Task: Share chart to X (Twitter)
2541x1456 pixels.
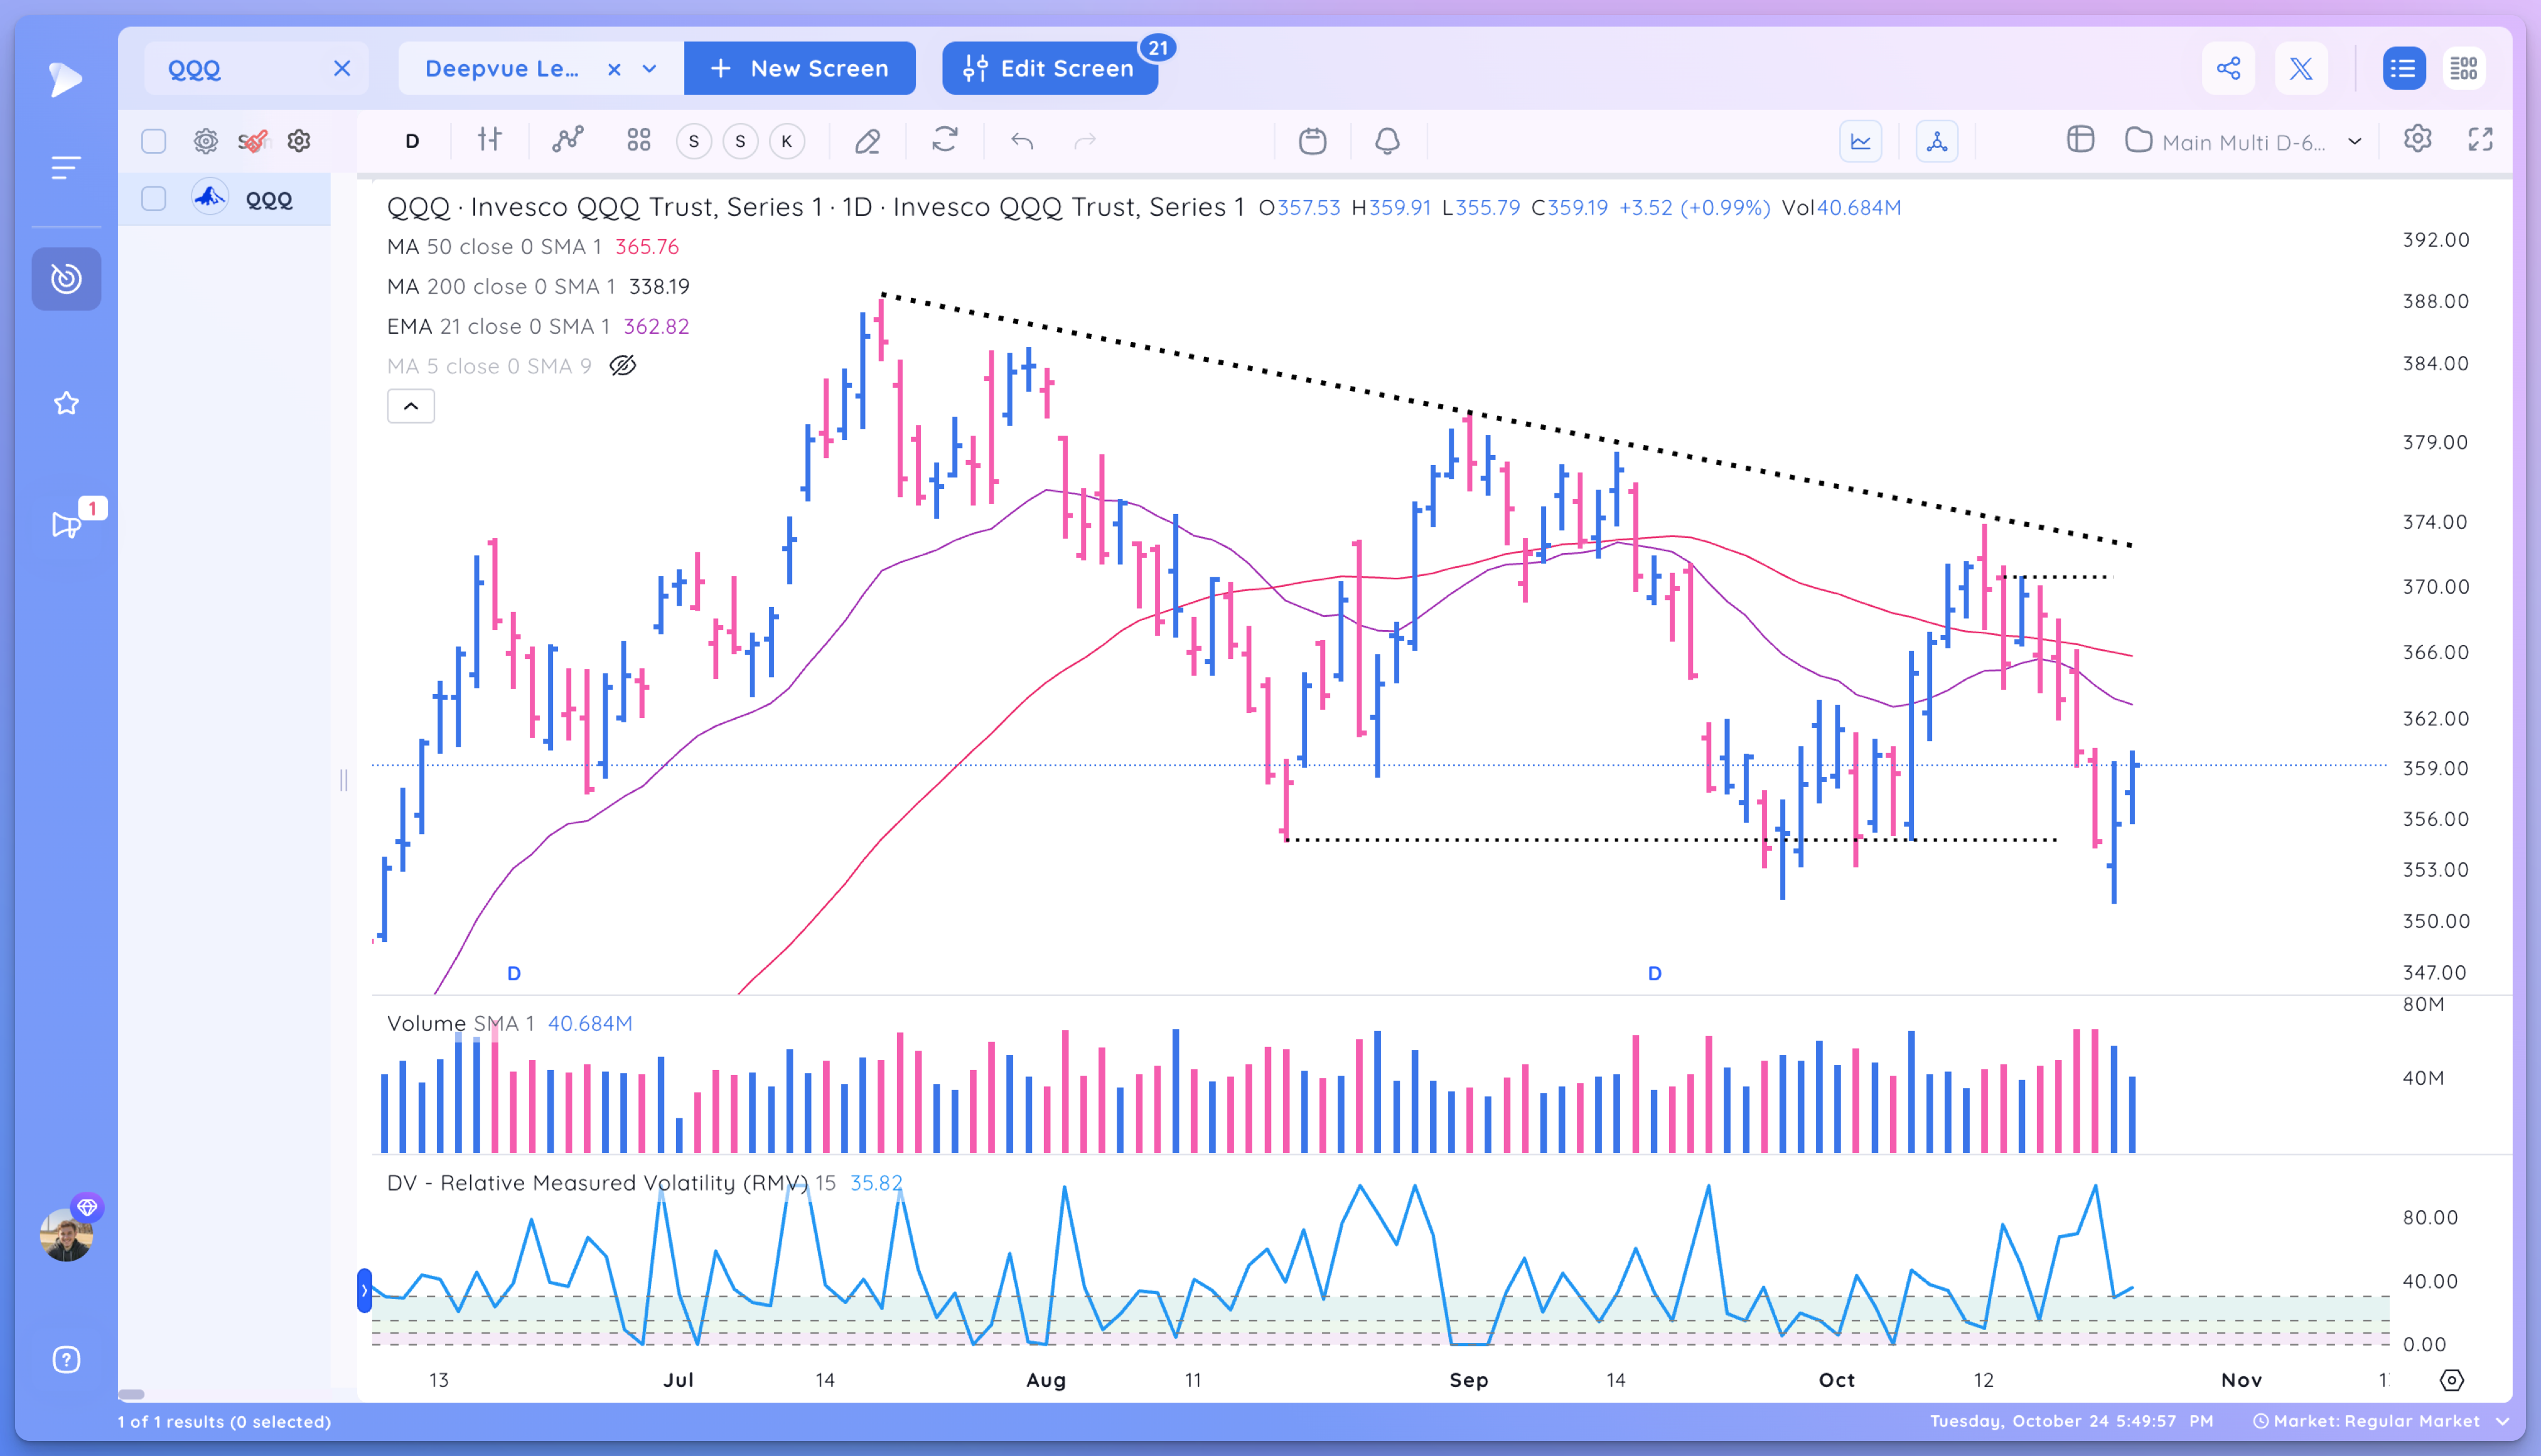Action: [2301, 68]
